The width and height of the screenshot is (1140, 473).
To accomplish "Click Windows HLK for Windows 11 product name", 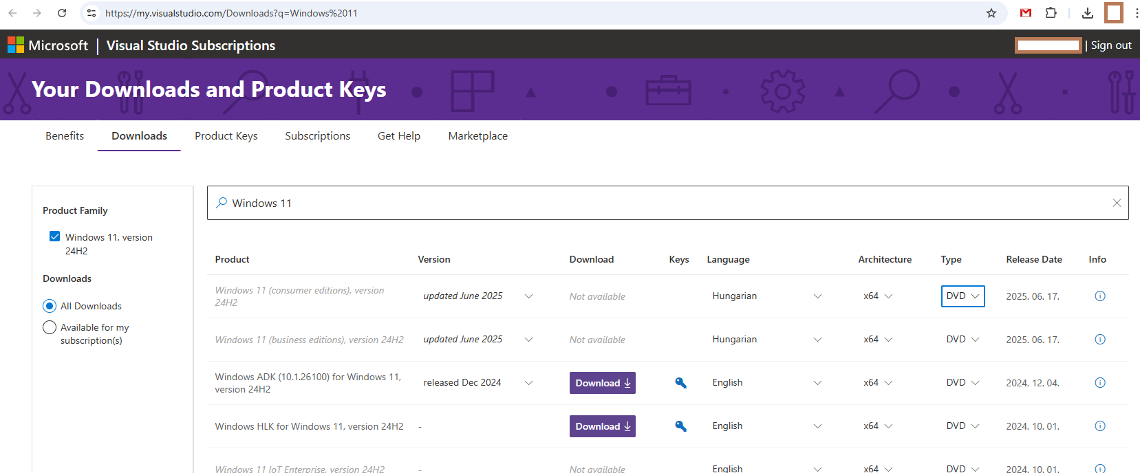I will tap(309, 426).
